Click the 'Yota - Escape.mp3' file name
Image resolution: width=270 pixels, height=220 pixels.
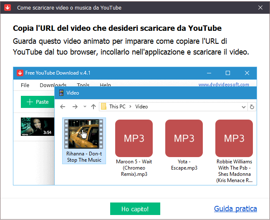184,165
